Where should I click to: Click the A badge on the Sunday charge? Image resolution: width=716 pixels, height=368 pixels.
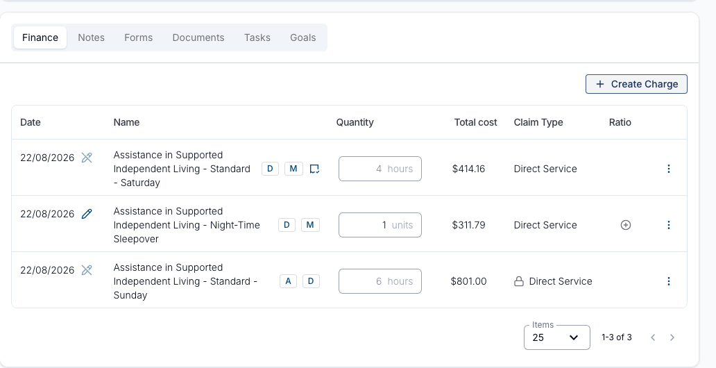(288, 281)
